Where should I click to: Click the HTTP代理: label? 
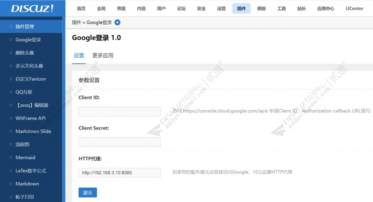click(x=90, y=159)
